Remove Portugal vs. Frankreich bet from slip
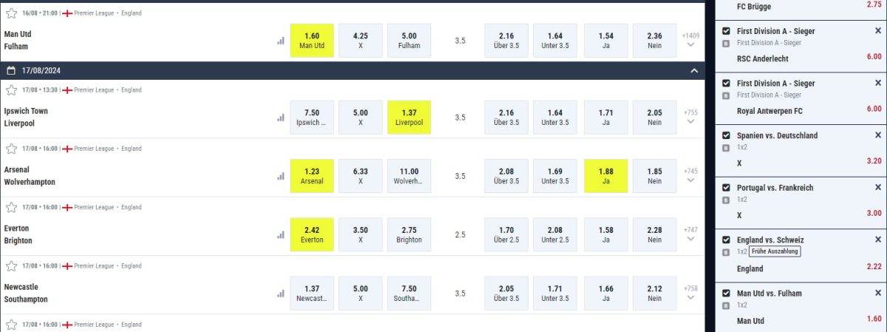887x332 pixels. pyautogui.click(x=877, y=188)
